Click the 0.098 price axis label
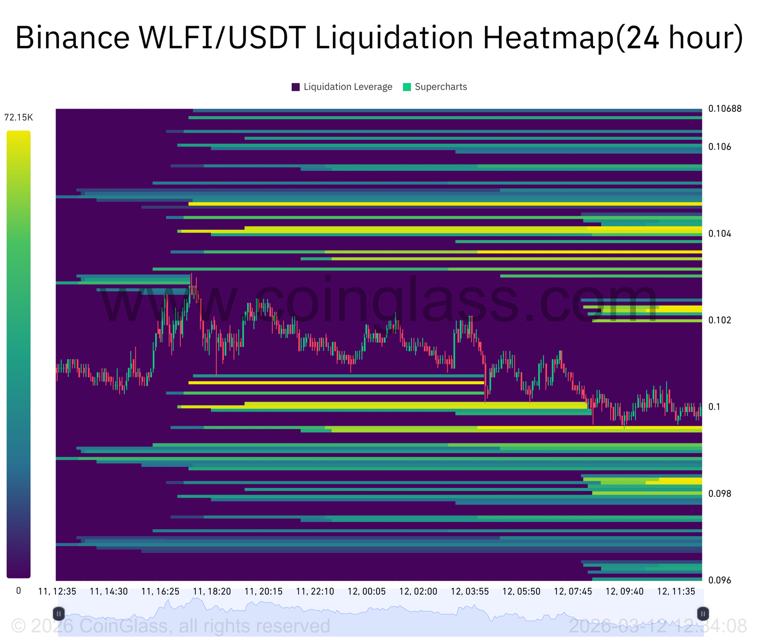This screenshot has width=759, height=642. click(x=720, y=494)
